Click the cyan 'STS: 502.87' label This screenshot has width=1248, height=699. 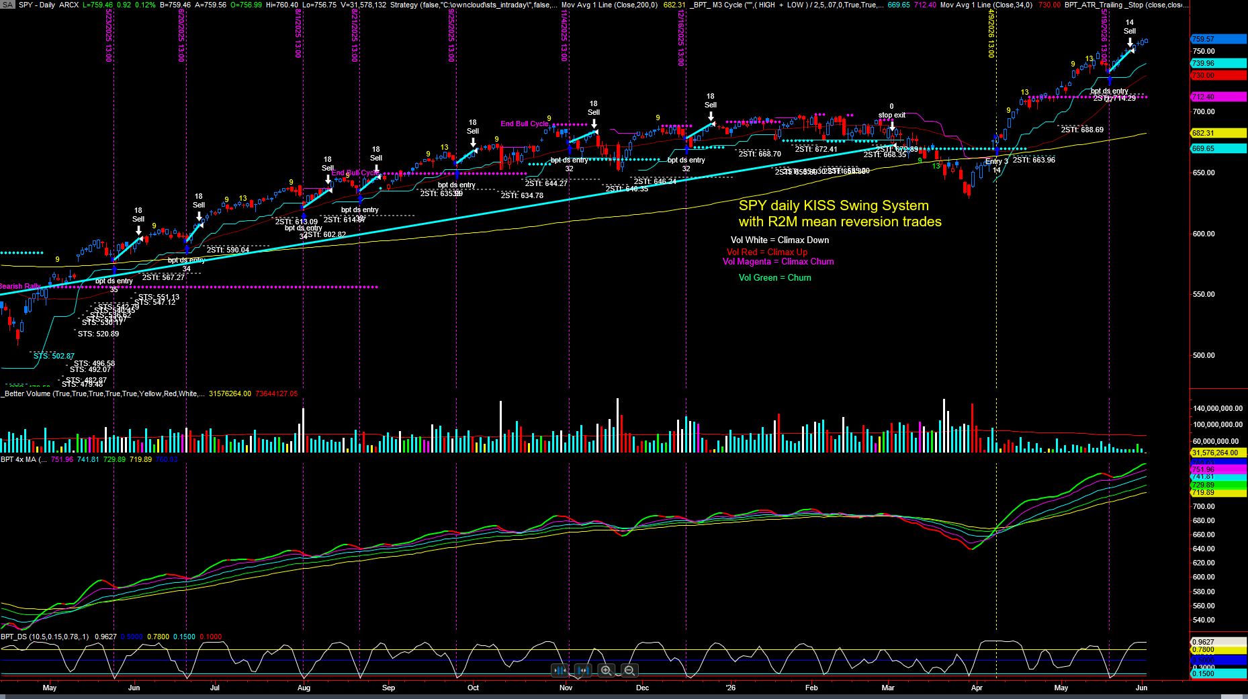[x=54, y=356]
